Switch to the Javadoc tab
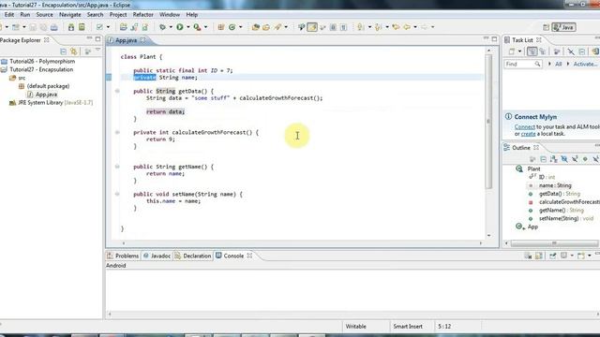The height and width of the screenshot is (337, 600). point(157,256)
